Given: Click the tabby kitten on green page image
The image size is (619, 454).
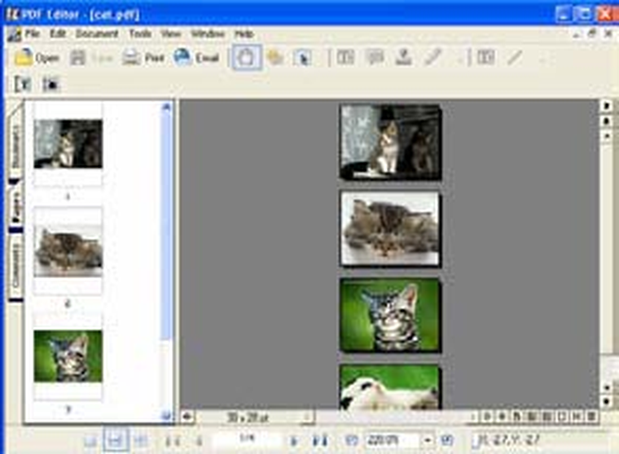Looking at the screenshot, I should 390,315.
